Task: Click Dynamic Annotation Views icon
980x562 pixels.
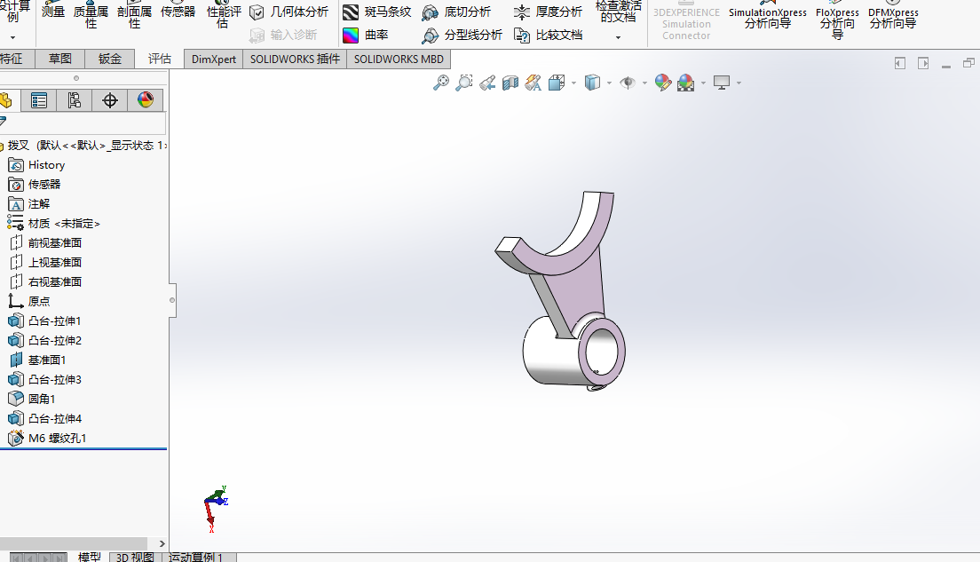Action: click(x=533, y=83)
